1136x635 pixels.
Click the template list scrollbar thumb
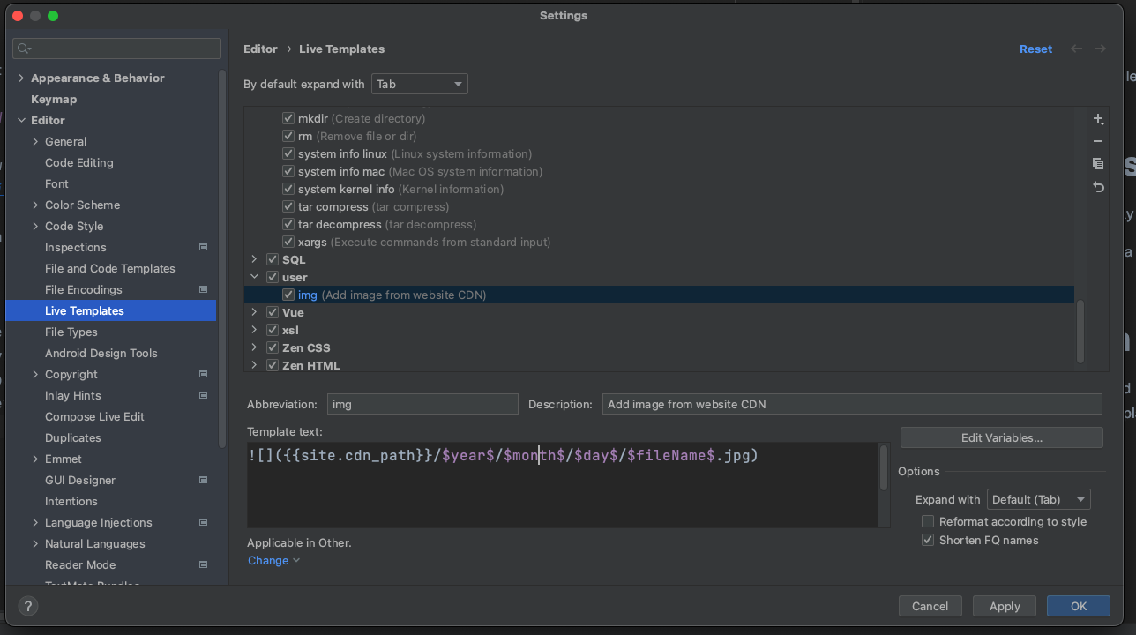(x=1080, y=331)
